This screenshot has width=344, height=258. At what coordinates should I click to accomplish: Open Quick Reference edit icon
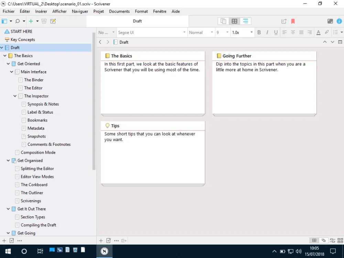[x=53, y=21]
